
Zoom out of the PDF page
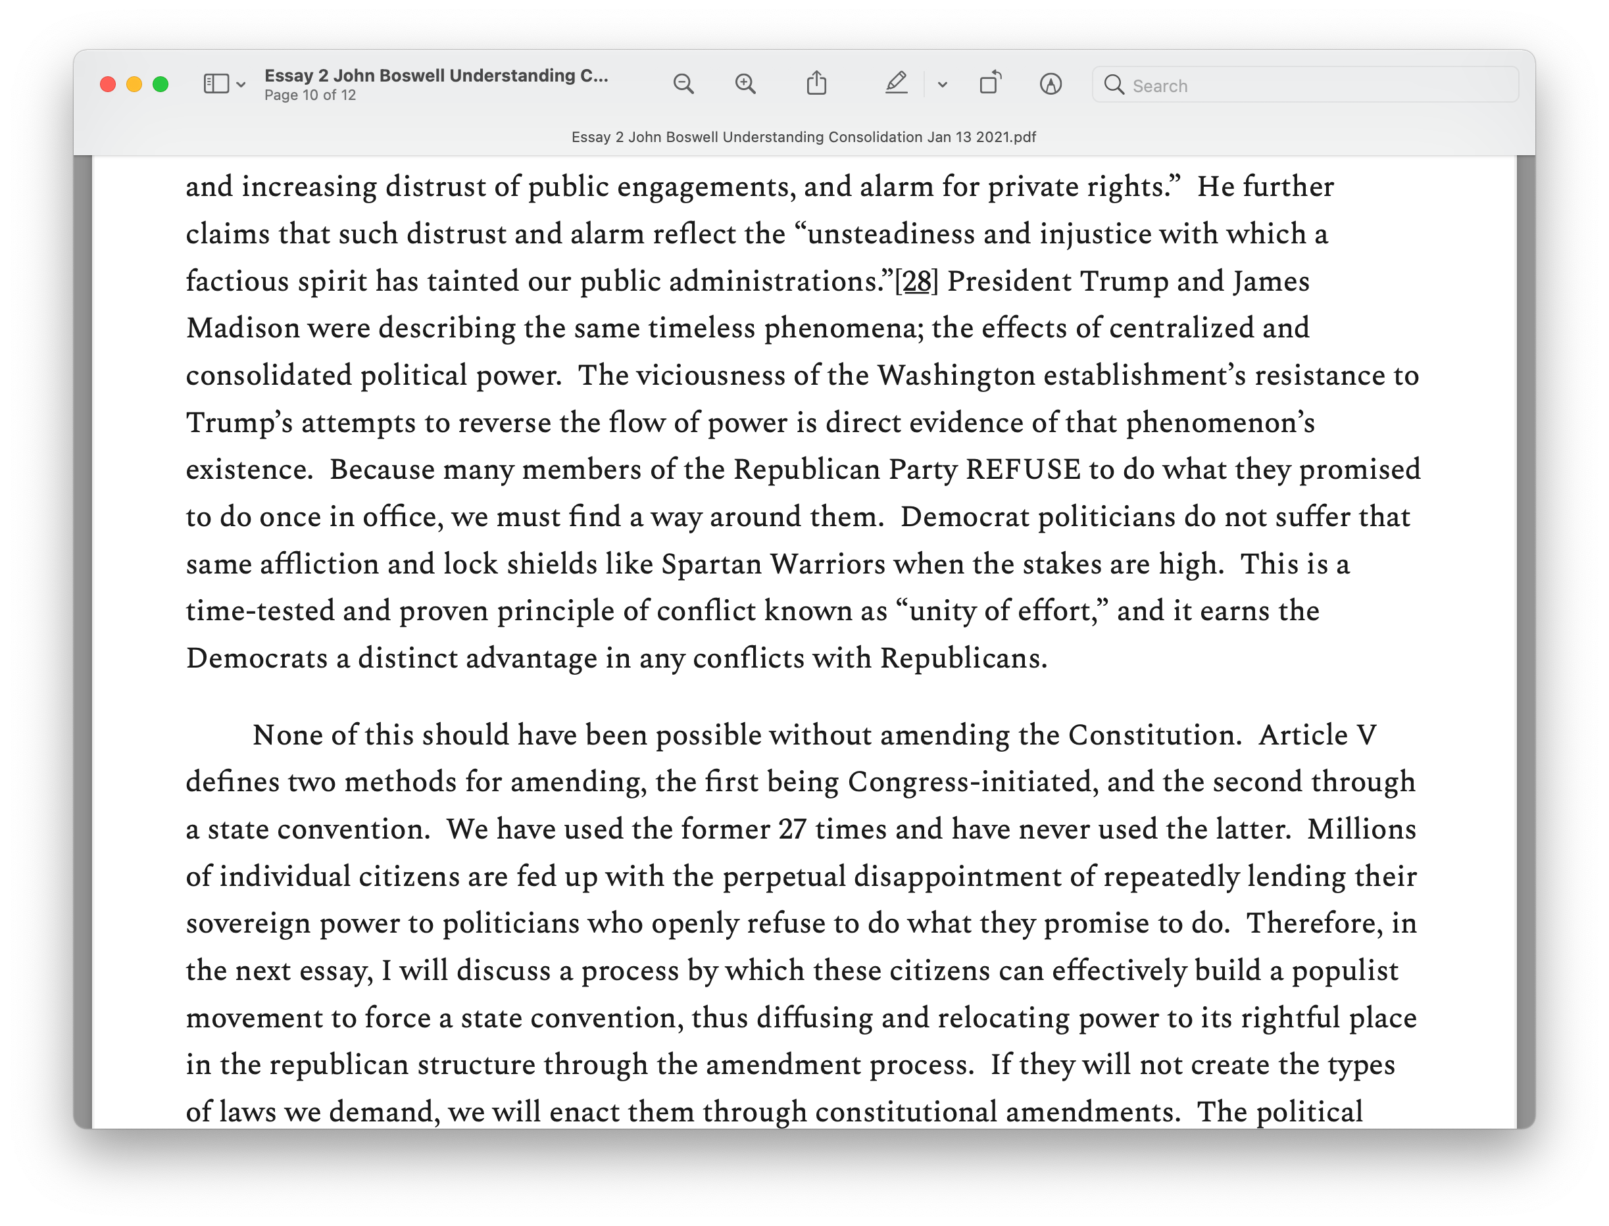[683, 84]
